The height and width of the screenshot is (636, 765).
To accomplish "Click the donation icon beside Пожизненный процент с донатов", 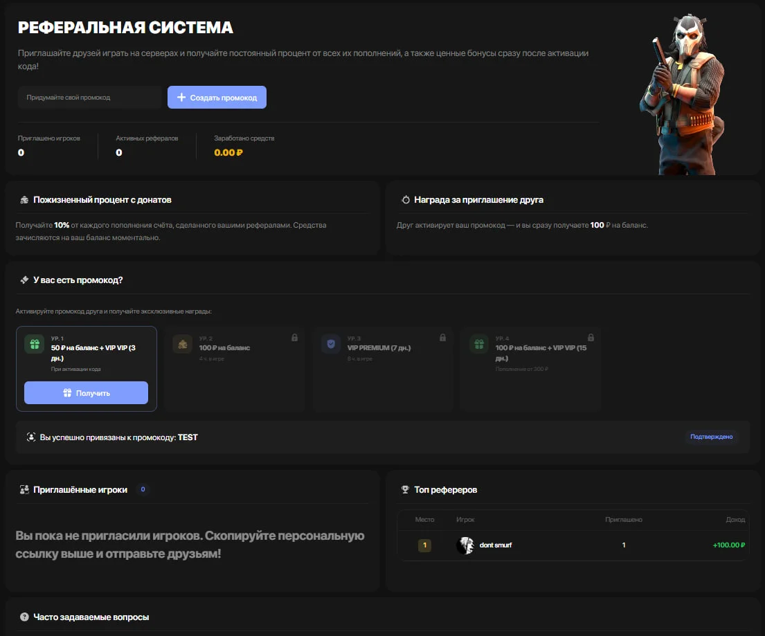I will 24,200.
